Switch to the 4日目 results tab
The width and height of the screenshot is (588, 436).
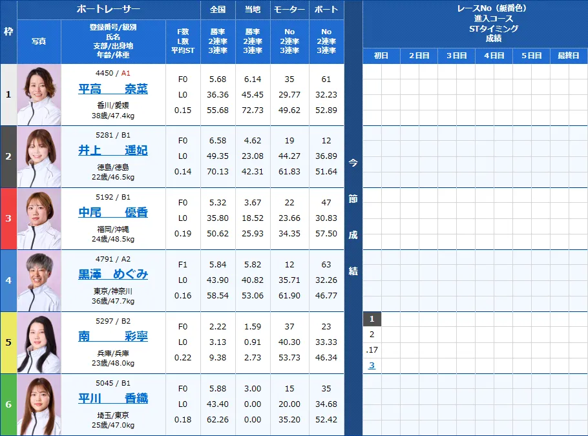[x=493, y=56]
